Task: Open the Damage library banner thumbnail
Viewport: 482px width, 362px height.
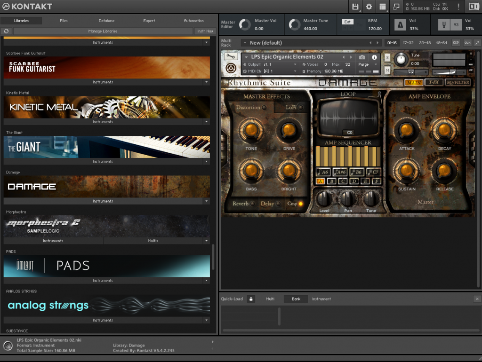Action: pos(106,187)
